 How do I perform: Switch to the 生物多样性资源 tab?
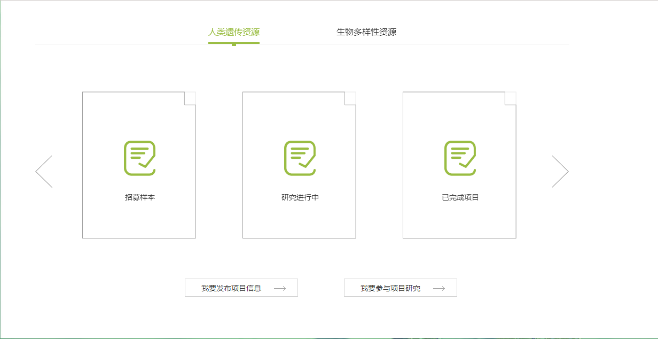(366, 32)
